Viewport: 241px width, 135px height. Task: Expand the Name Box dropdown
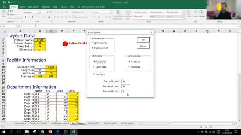tap(15, 26)
